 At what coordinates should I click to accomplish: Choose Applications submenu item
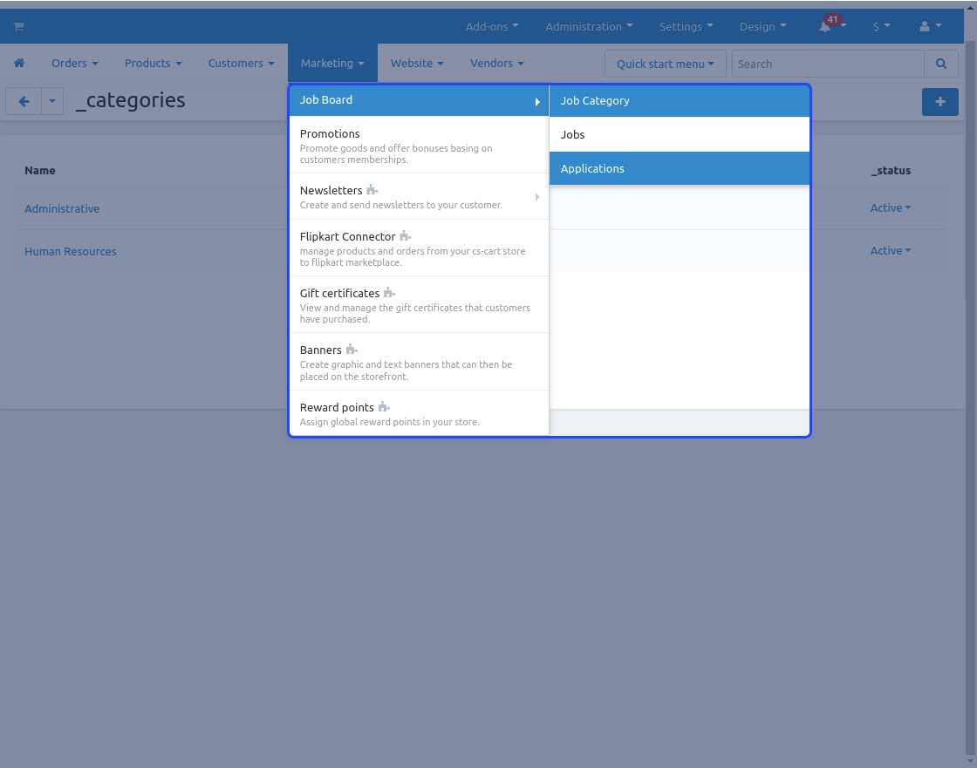680,169
